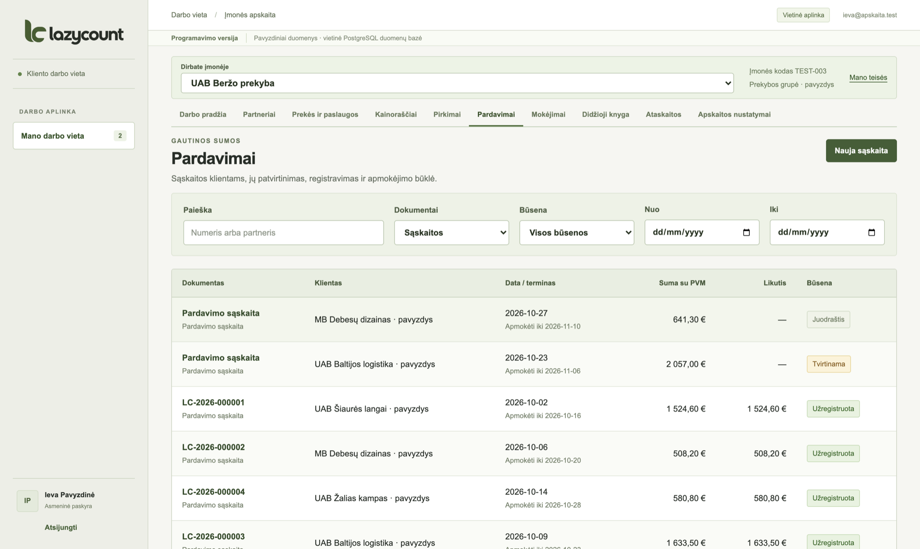Viewport: 920px width, 549px height.
Task: Click the Nauja sąskaita button
Action: tap(861, 151)
